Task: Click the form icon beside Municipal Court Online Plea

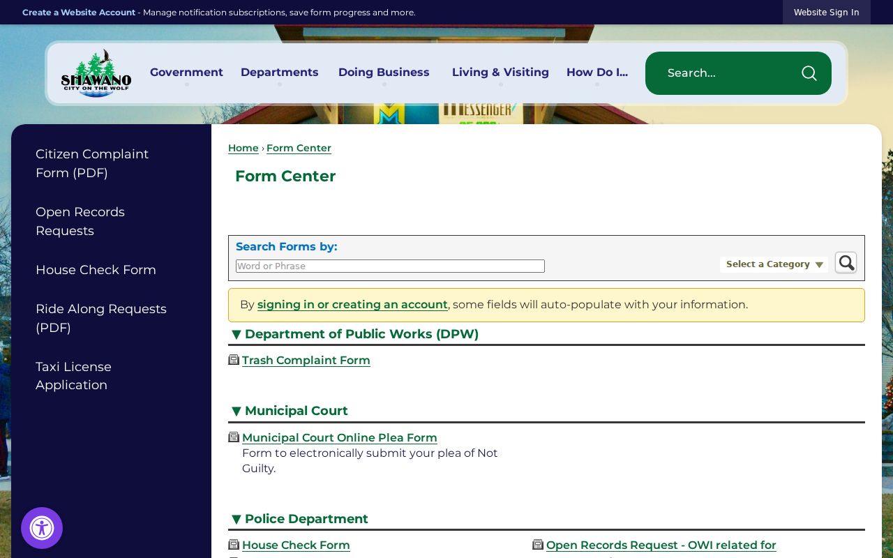Action: [x=234, y=437]
